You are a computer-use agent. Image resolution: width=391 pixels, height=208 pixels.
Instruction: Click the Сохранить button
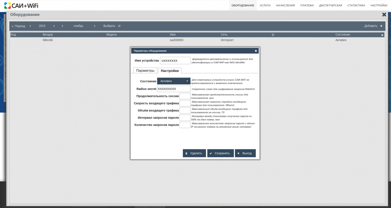click(x=220, y=153)
